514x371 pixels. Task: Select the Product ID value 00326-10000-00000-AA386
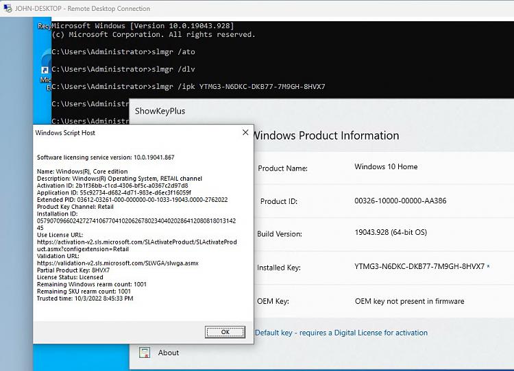point(400,201)
